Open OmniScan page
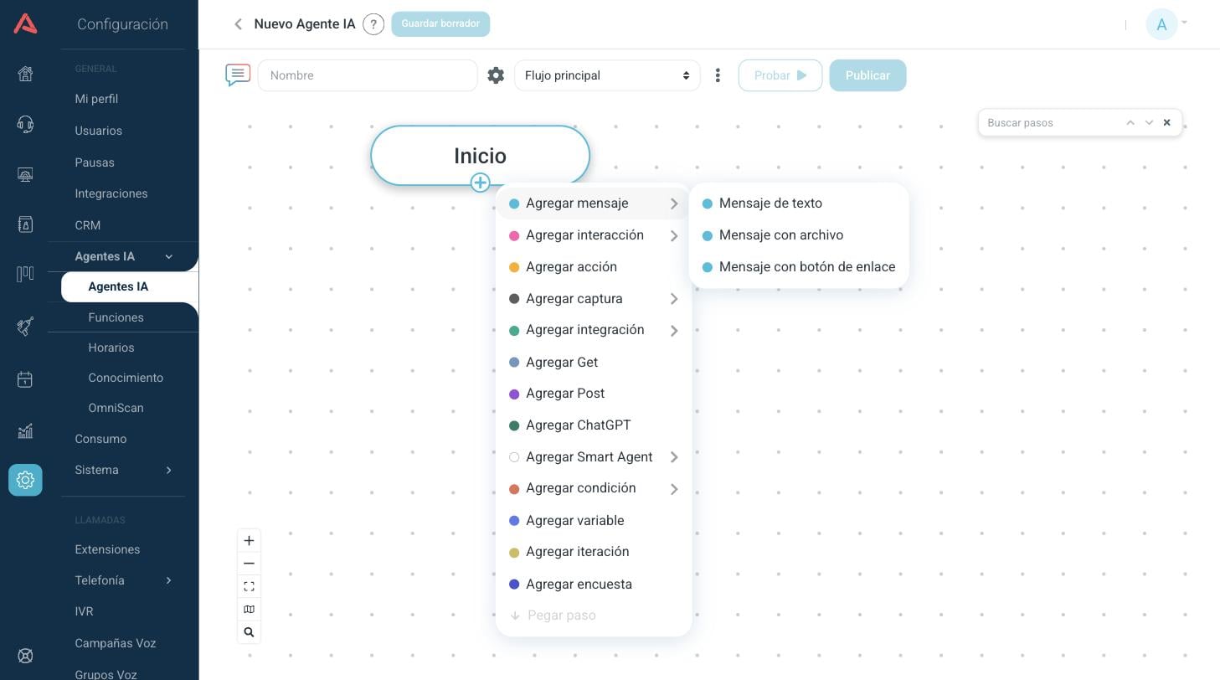This screenshot has width=1220, height=680. click(116, 408)
